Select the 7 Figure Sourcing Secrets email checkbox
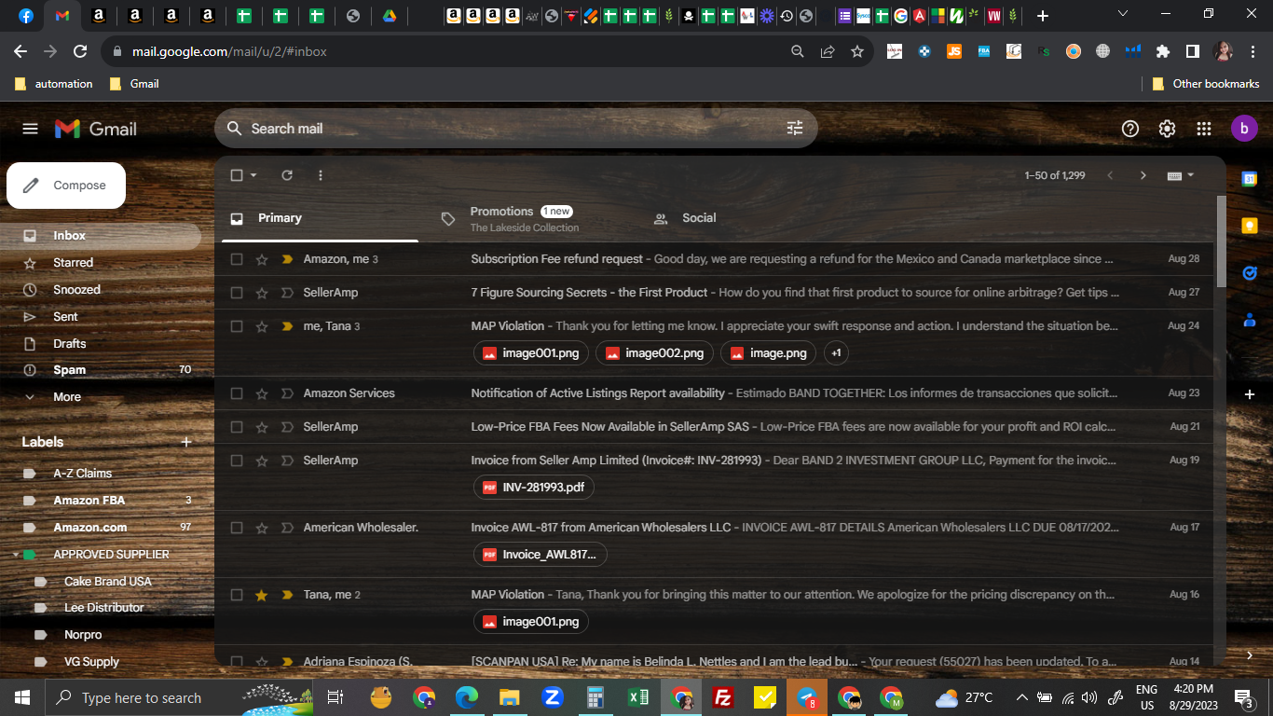The height and width of the screenshot is (716, 1273). 237,293
